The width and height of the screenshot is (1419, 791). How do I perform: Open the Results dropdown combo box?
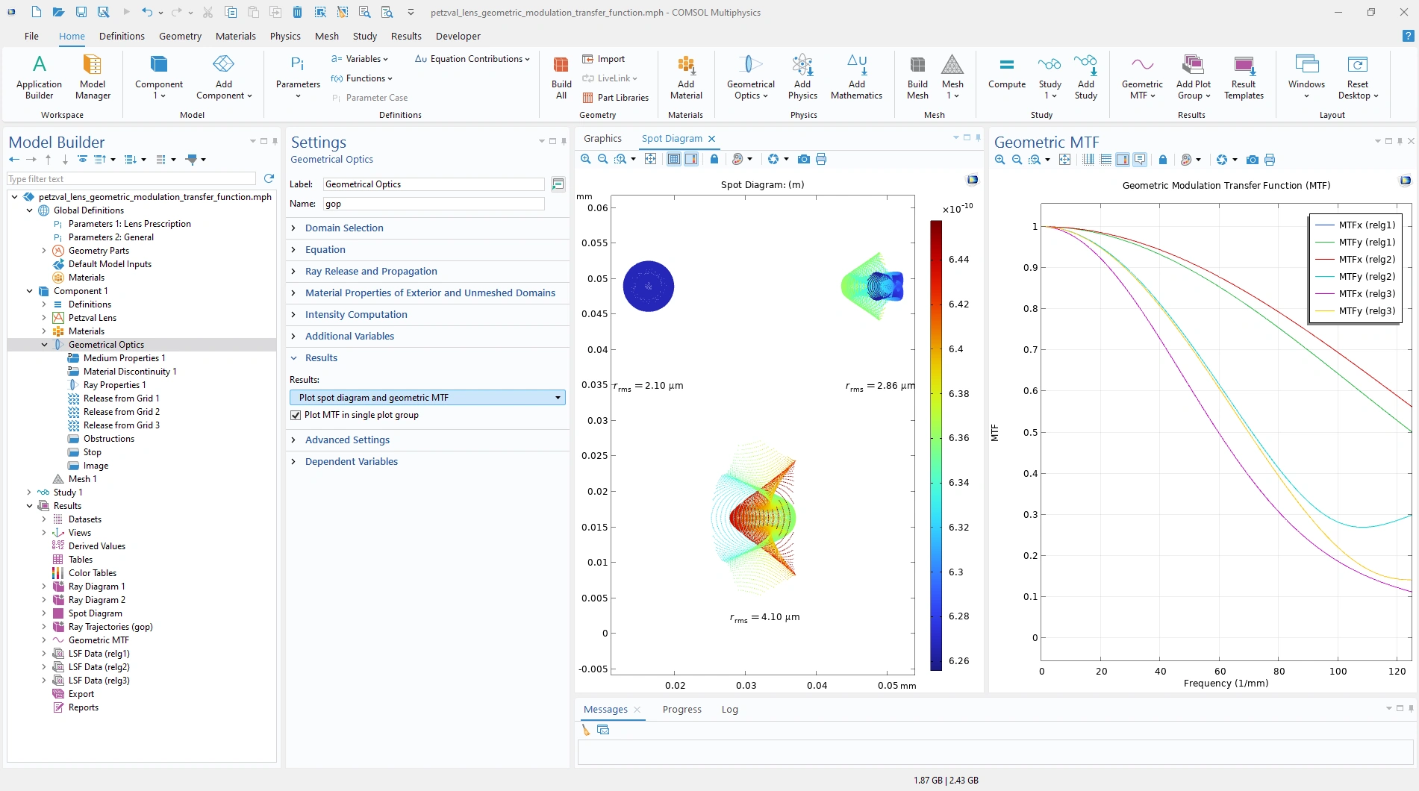[x=427, y=398]
